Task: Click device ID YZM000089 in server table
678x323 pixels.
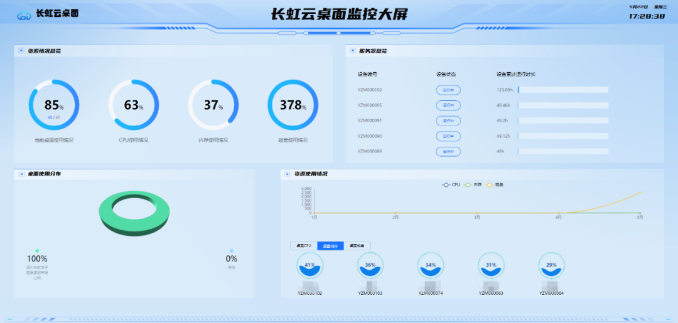Action: click(x=370, y=152)
